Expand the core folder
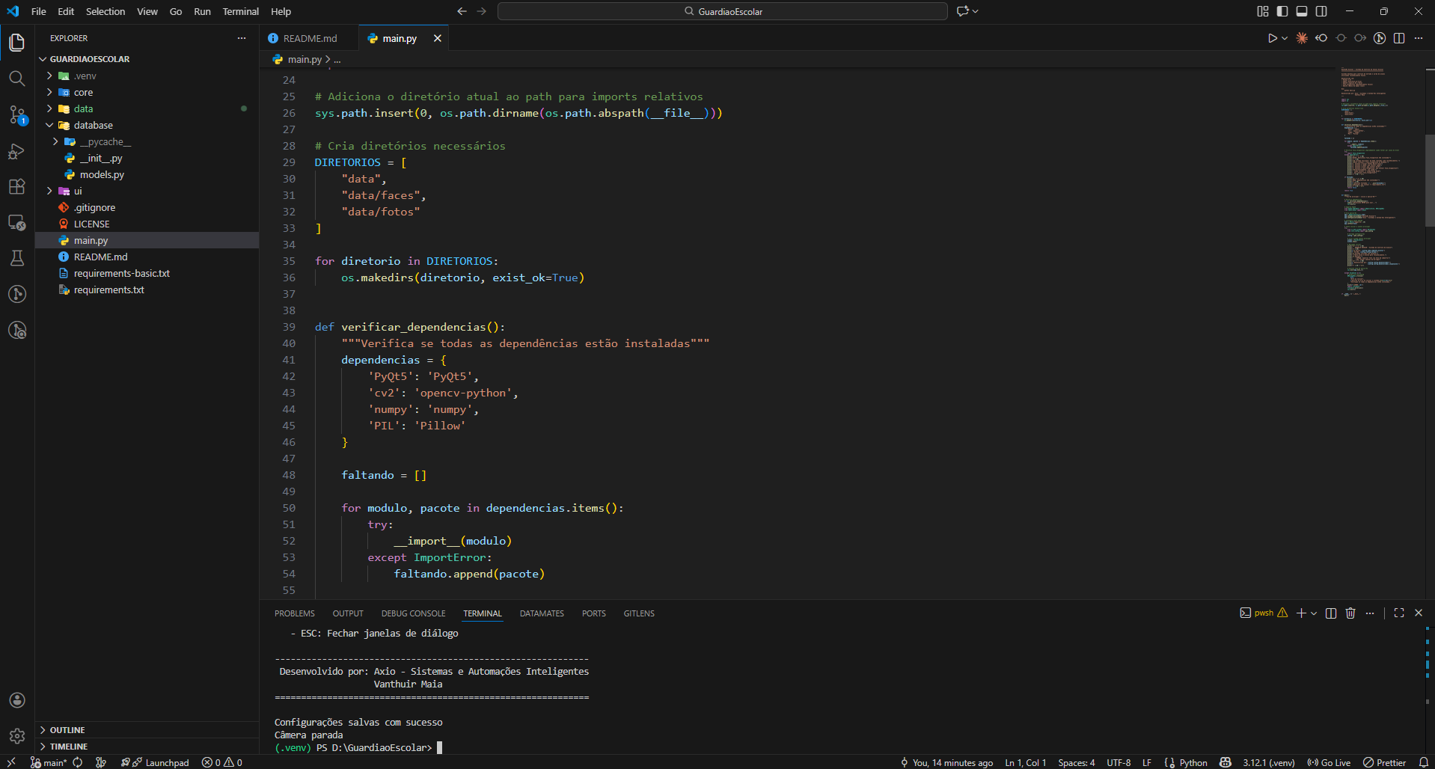 pos(83,93)
